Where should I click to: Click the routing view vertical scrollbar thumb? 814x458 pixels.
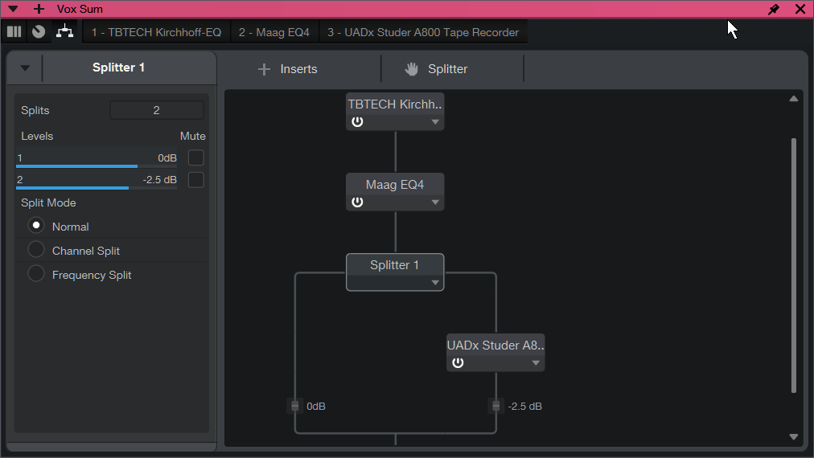pyautogui.click(x=794, y=265)
